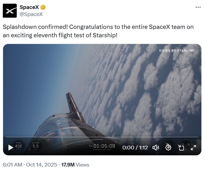Mute the video with the speaker icon
The height and width of the screenshot is (169, 205).
coord(156,148)
